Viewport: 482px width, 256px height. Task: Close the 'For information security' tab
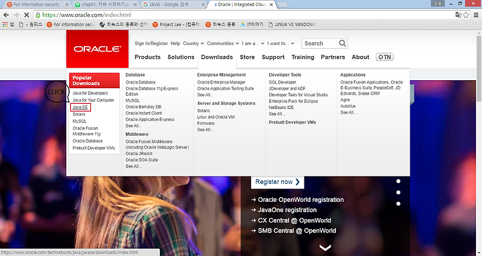[x=67, y=5]
